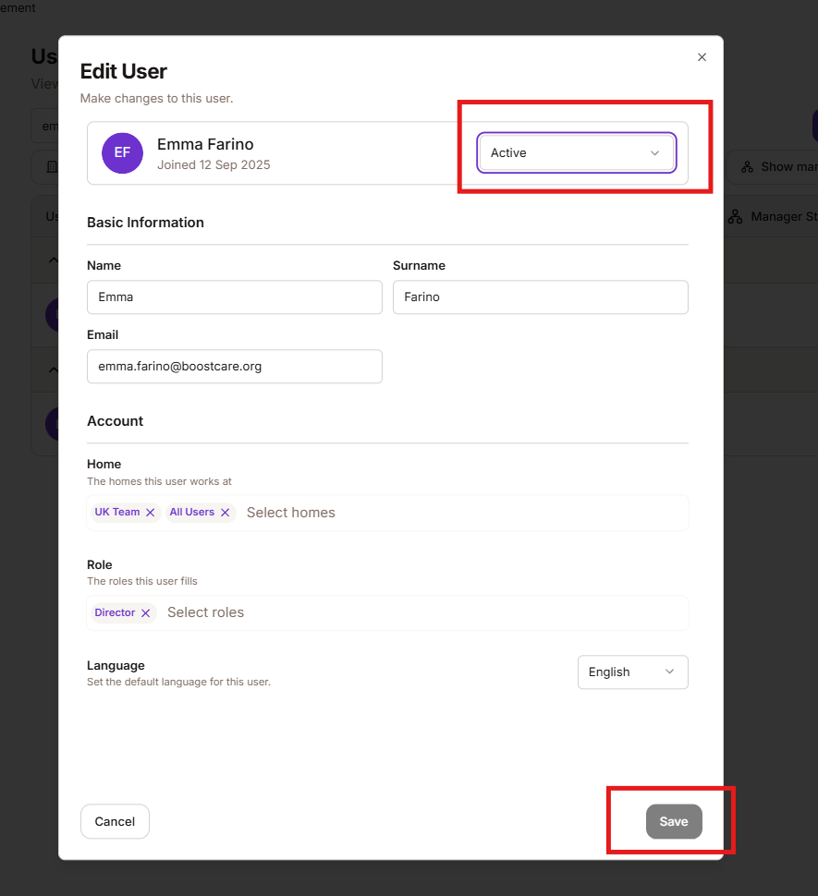Screen dimensions: 818x896
Task: Focus the Name field containing Emma
Action: 234,297
